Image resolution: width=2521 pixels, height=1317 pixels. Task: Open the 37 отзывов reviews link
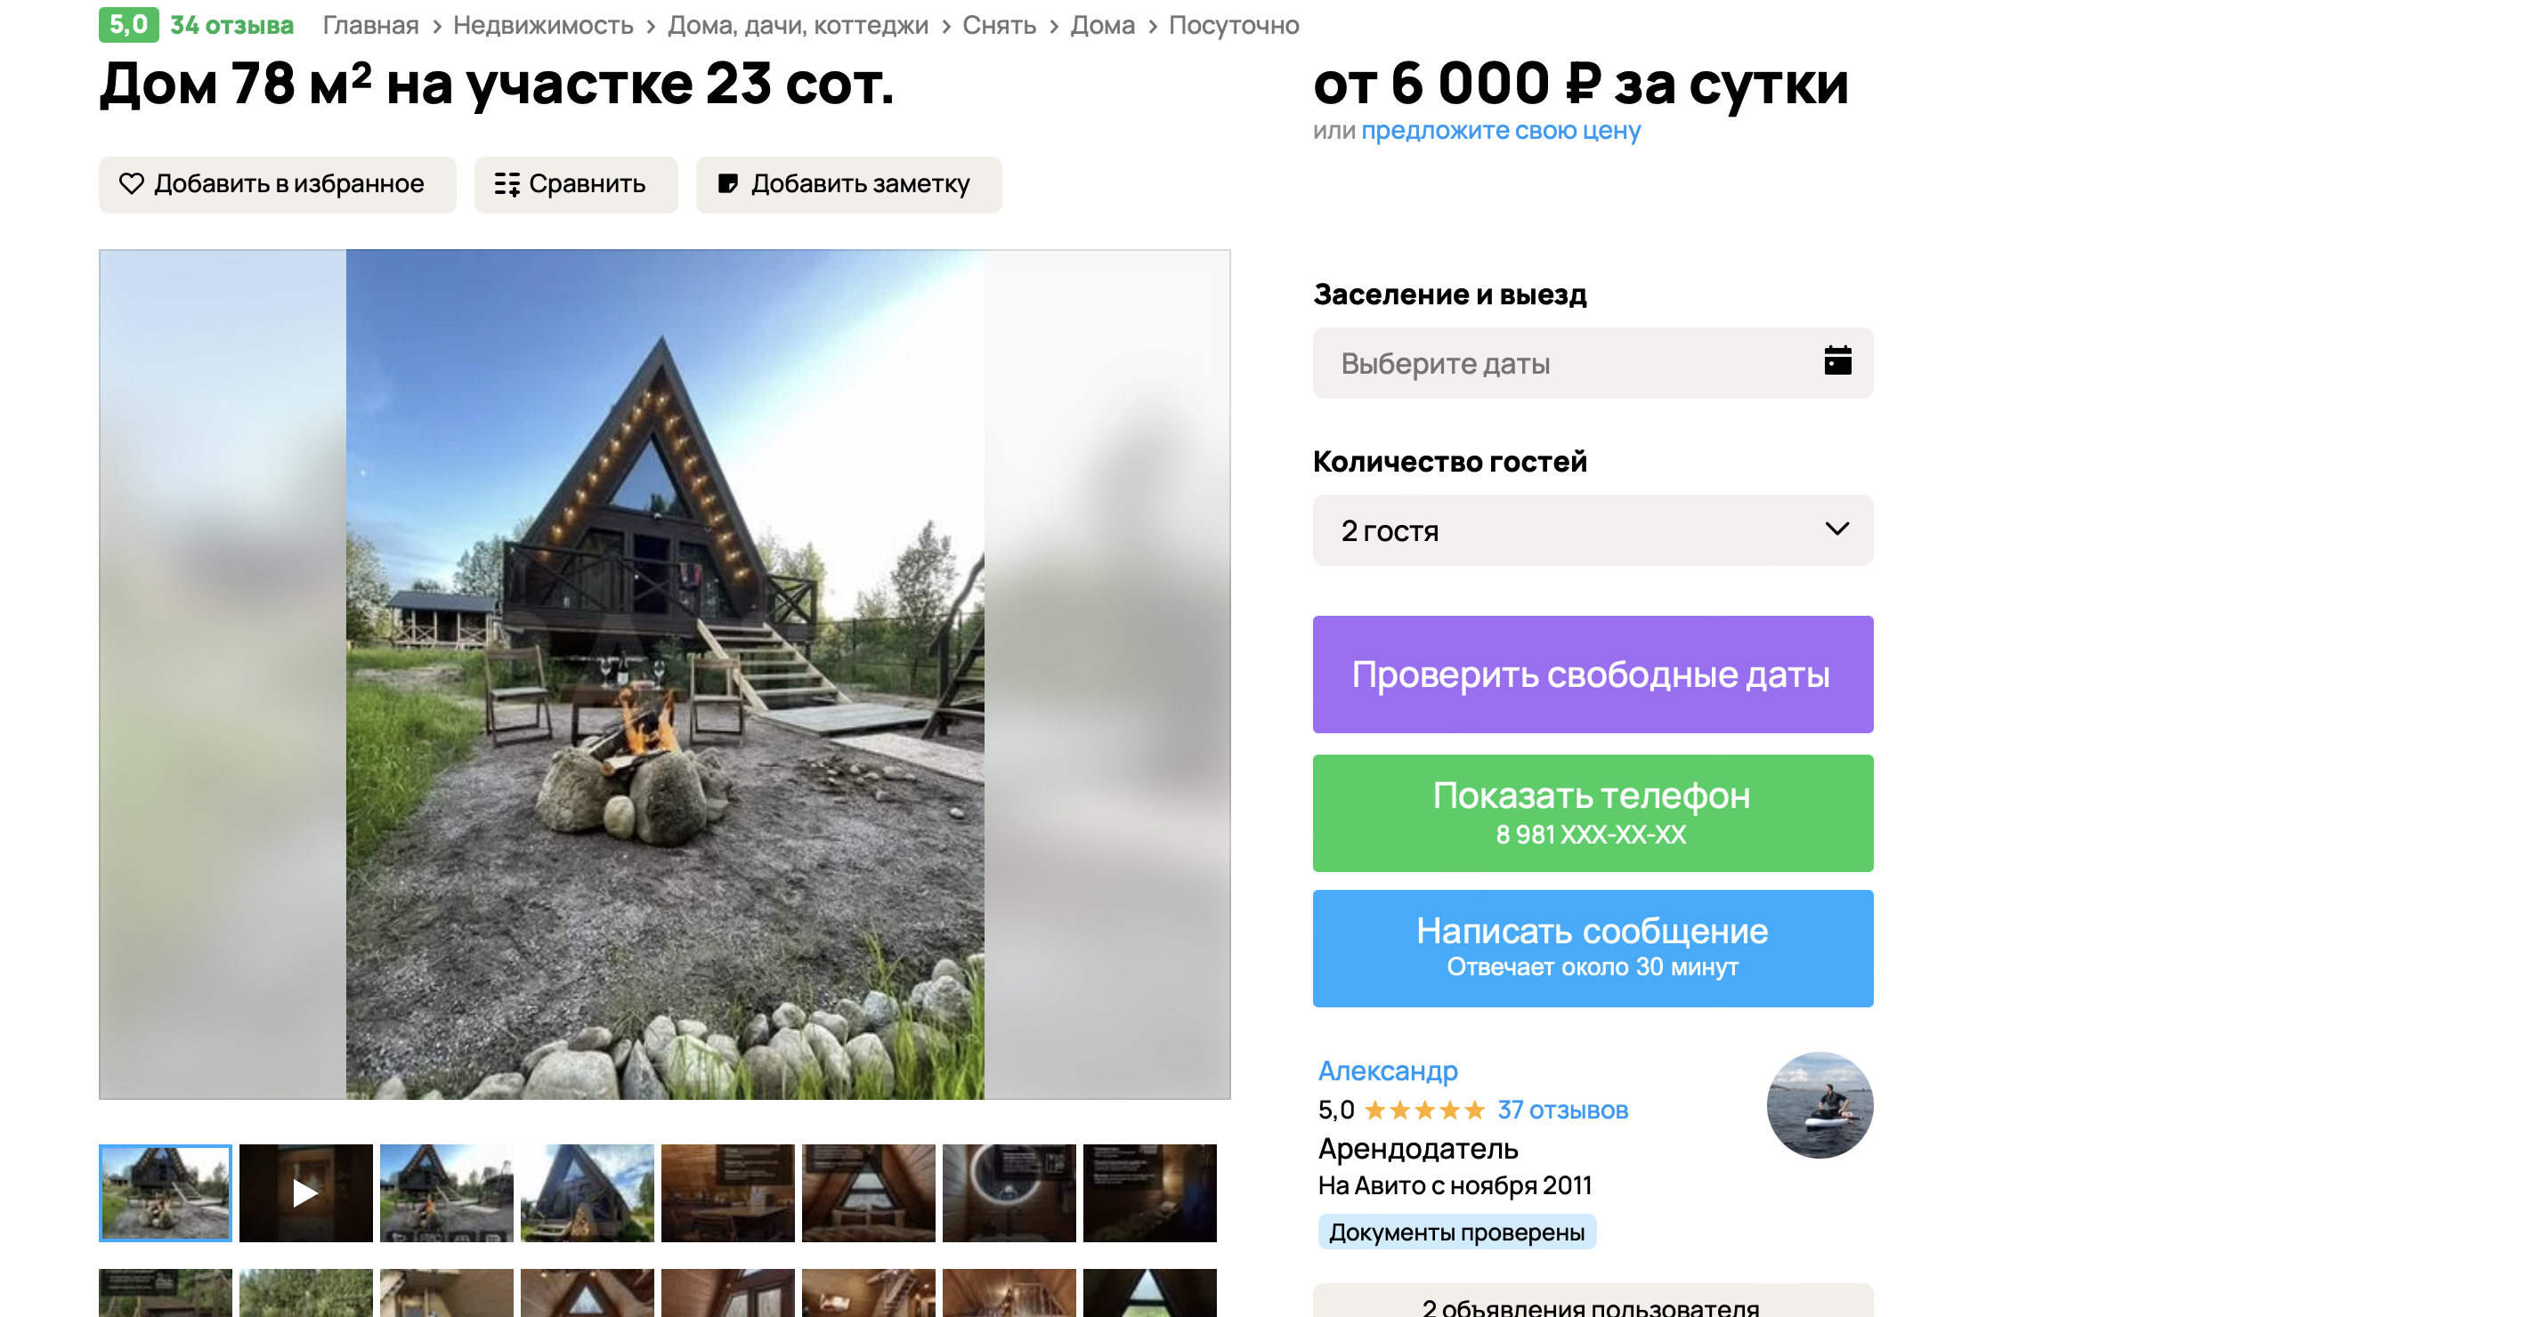1562,1111
